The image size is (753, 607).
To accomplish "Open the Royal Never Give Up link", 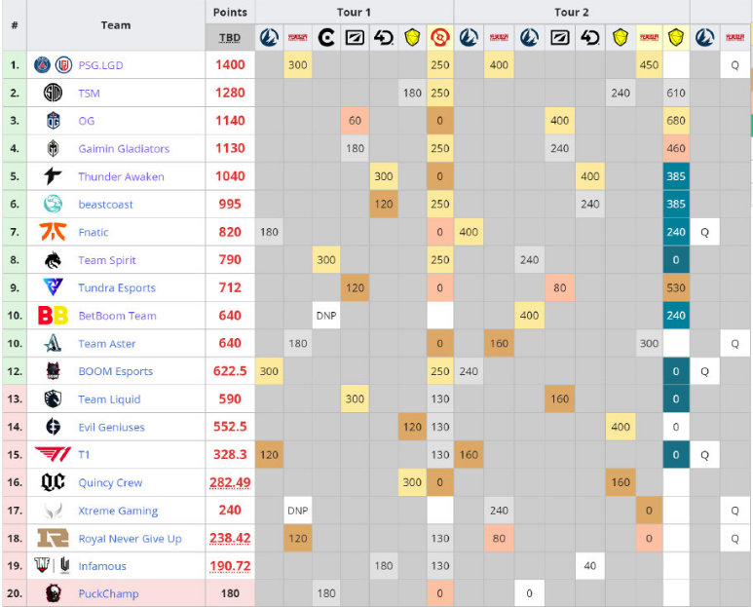I will [x=131, y=539].
